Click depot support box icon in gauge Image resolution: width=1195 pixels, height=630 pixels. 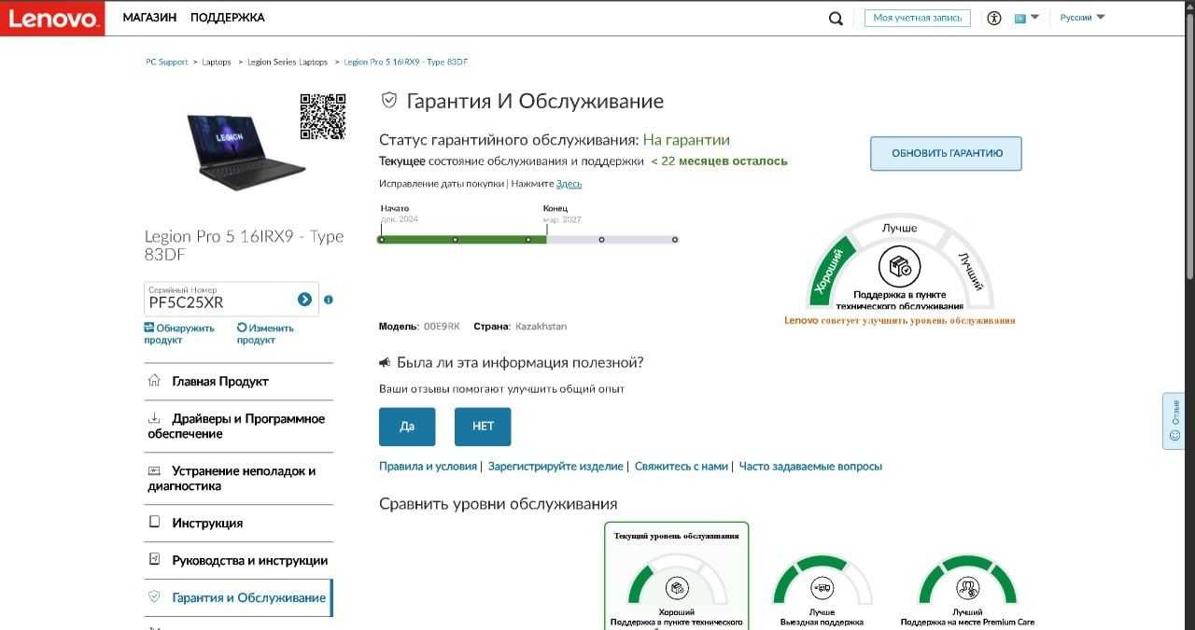tap(900, 268)
